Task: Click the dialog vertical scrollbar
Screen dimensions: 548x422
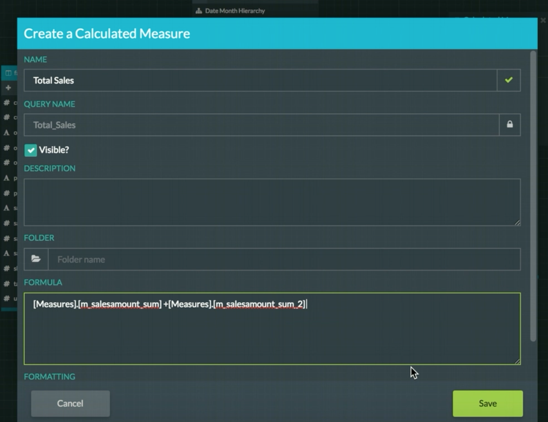Action: 533,196
